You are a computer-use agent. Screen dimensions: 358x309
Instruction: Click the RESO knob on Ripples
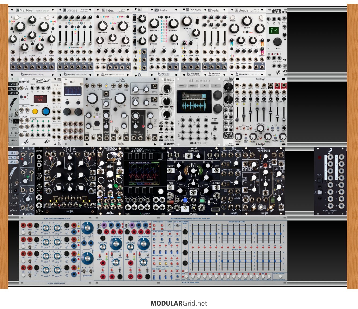point(196,33)
